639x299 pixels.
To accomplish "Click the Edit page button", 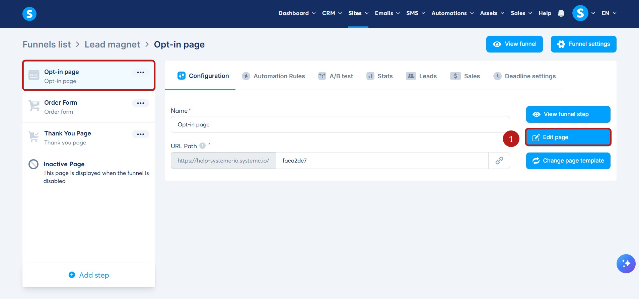I will click(568, 137).
